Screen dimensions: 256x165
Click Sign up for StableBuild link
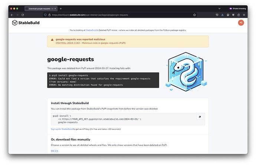(x=62, y=129)
